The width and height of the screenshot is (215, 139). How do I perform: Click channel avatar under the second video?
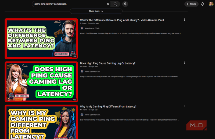82,71
